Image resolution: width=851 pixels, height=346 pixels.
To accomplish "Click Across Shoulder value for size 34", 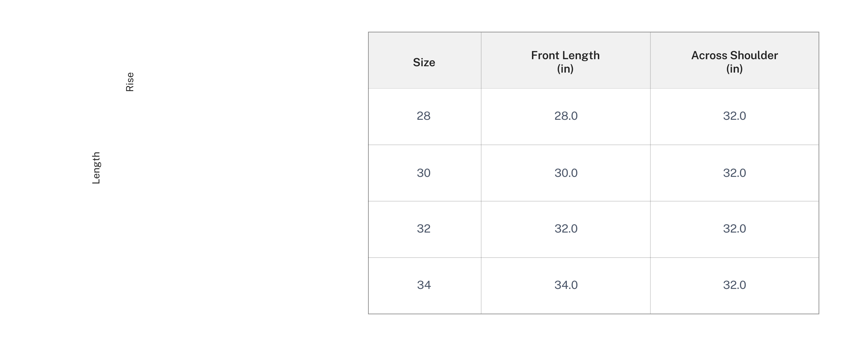I will pyautogui.click(x=734, y=285).
